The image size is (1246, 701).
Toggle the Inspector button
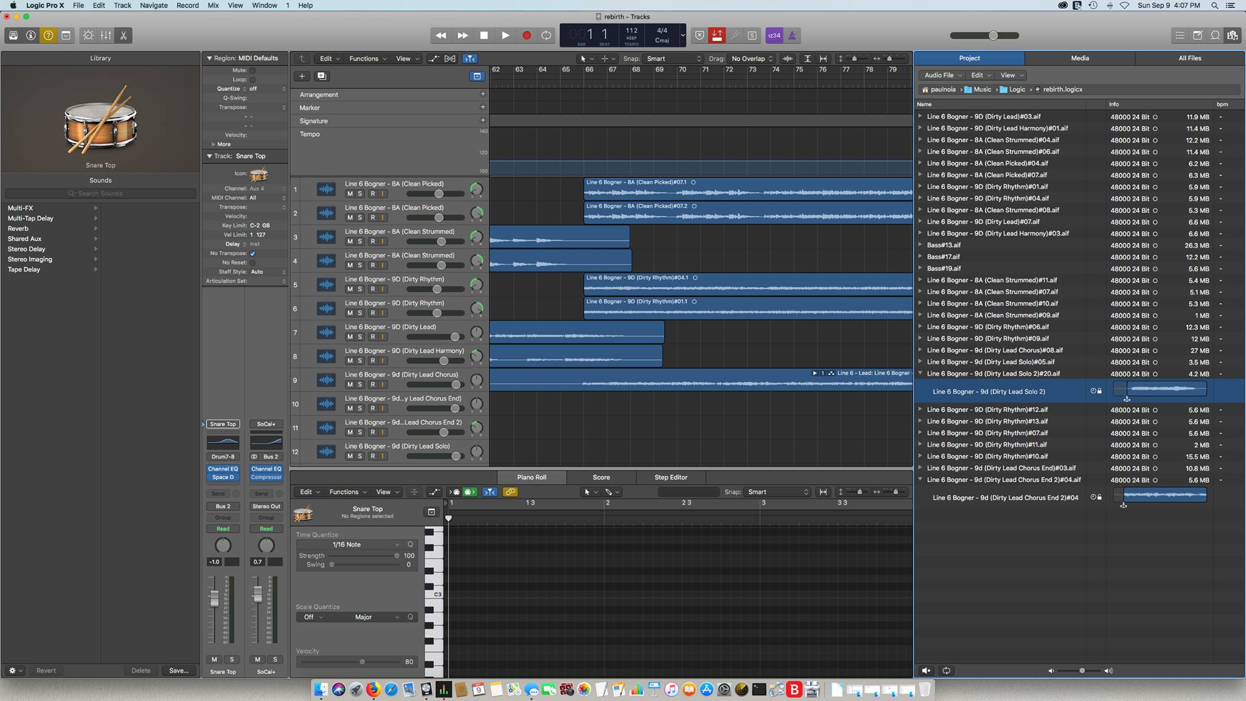coord(30,35)
